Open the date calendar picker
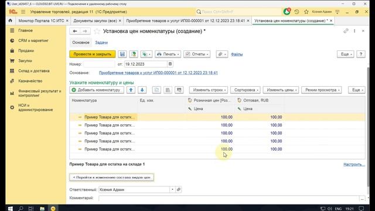375x211 pixels. 170,64
